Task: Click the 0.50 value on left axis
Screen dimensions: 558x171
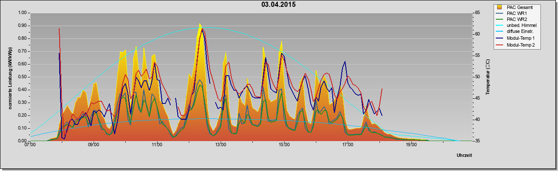Action: tap(22, 77)
